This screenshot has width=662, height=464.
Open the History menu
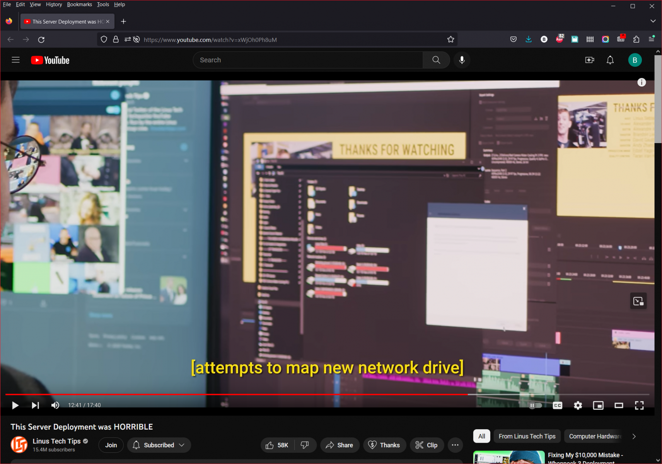54,4
